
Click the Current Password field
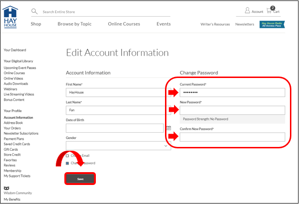232,92
